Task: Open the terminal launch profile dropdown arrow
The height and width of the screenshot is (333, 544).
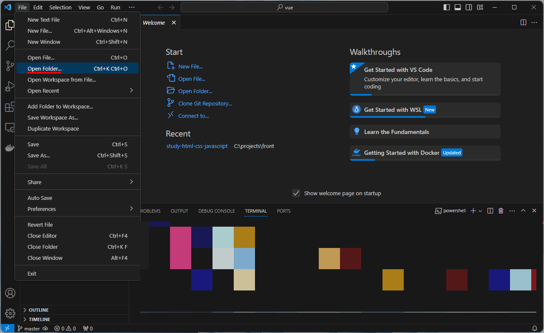Action: (480, 211)
